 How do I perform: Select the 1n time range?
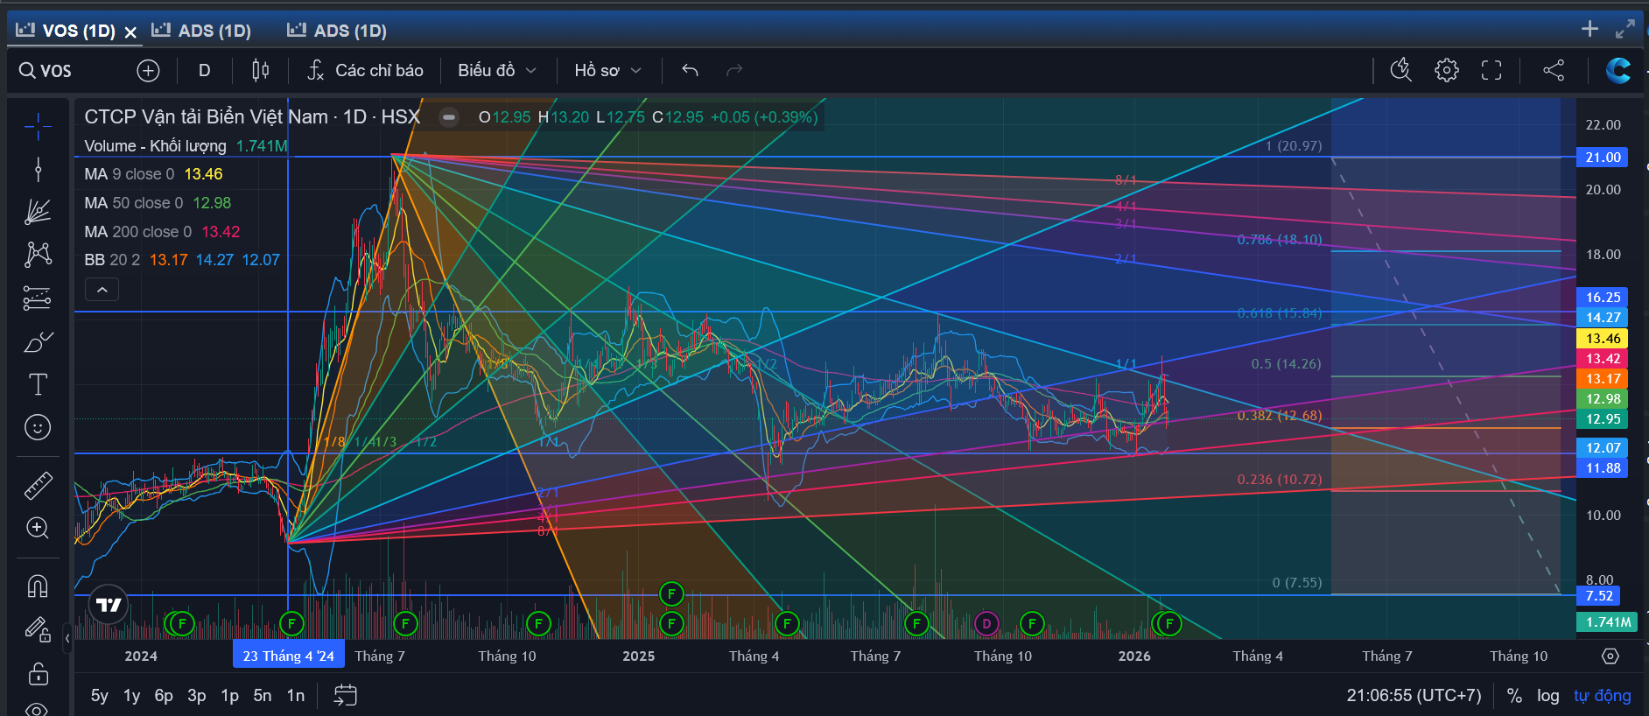point(296,696)
